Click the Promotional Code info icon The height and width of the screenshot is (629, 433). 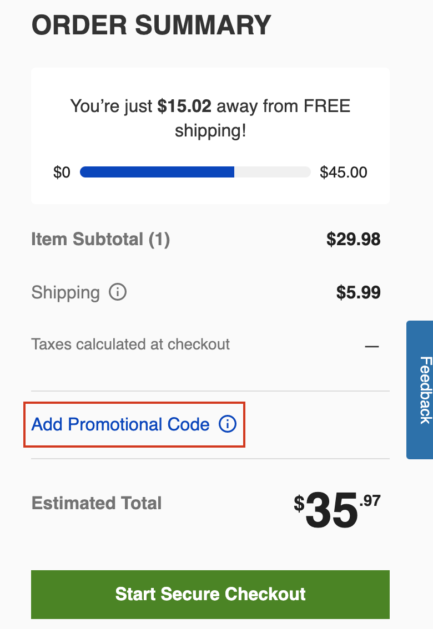click(x=228, y=424)
